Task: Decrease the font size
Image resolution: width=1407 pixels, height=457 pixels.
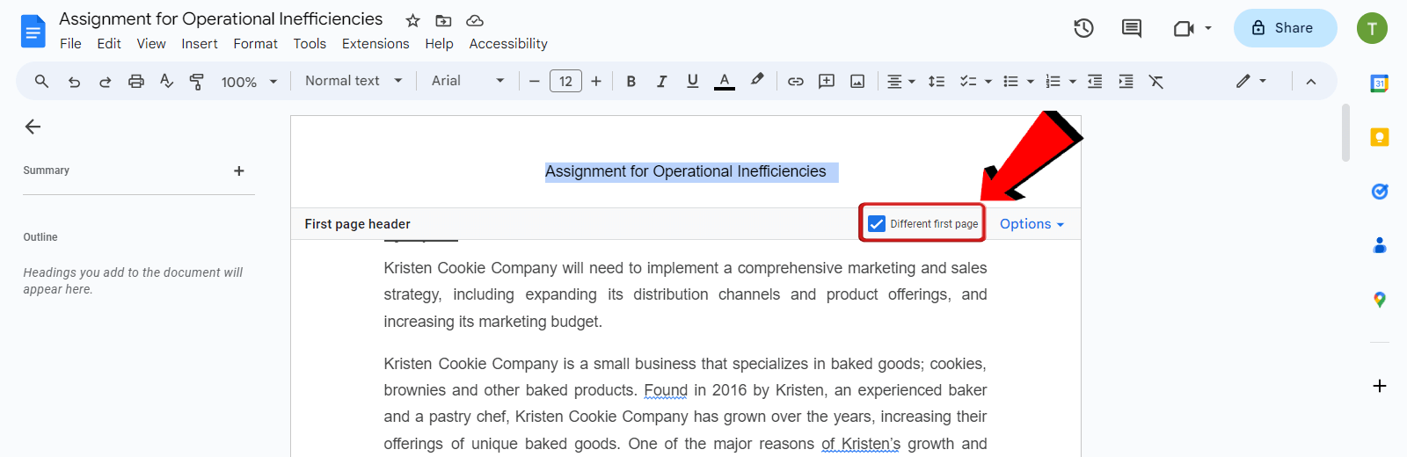Action: coord(534,81)
